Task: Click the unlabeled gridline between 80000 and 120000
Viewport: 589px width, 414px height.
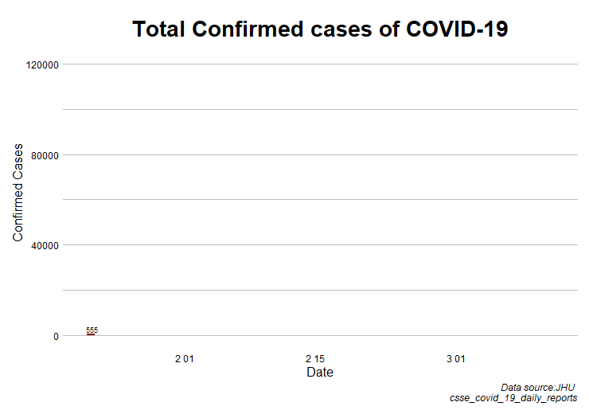Action: tap(320, 109)
